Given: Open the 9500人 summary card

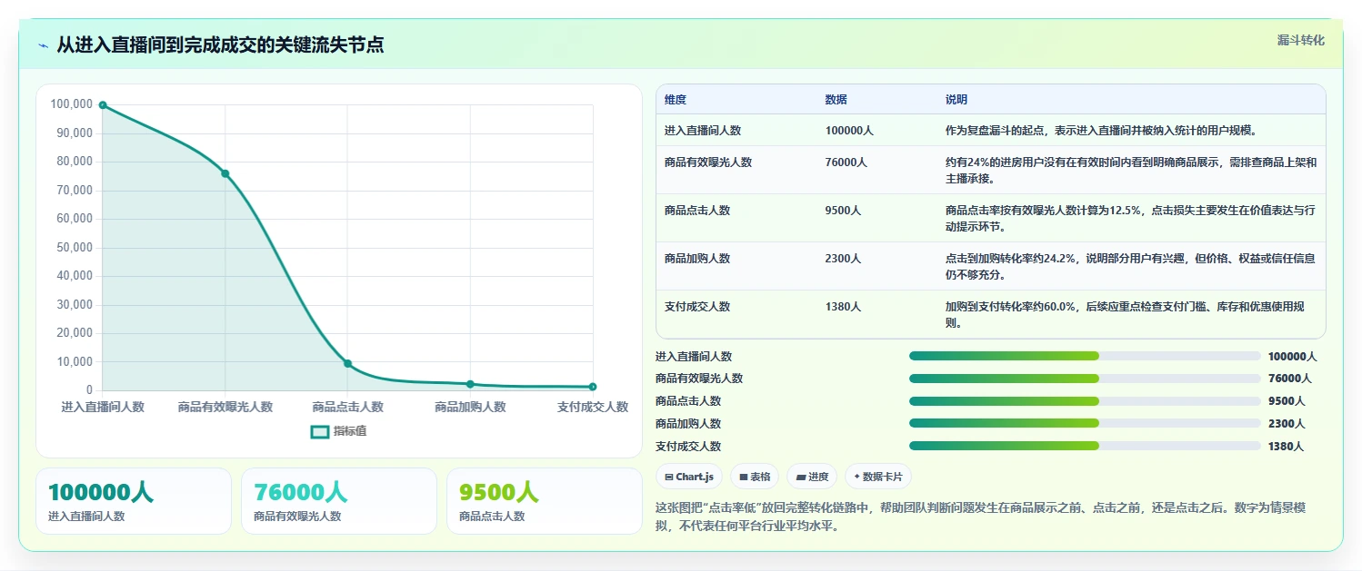Looking at the screenshot, I should coord(545,501).
